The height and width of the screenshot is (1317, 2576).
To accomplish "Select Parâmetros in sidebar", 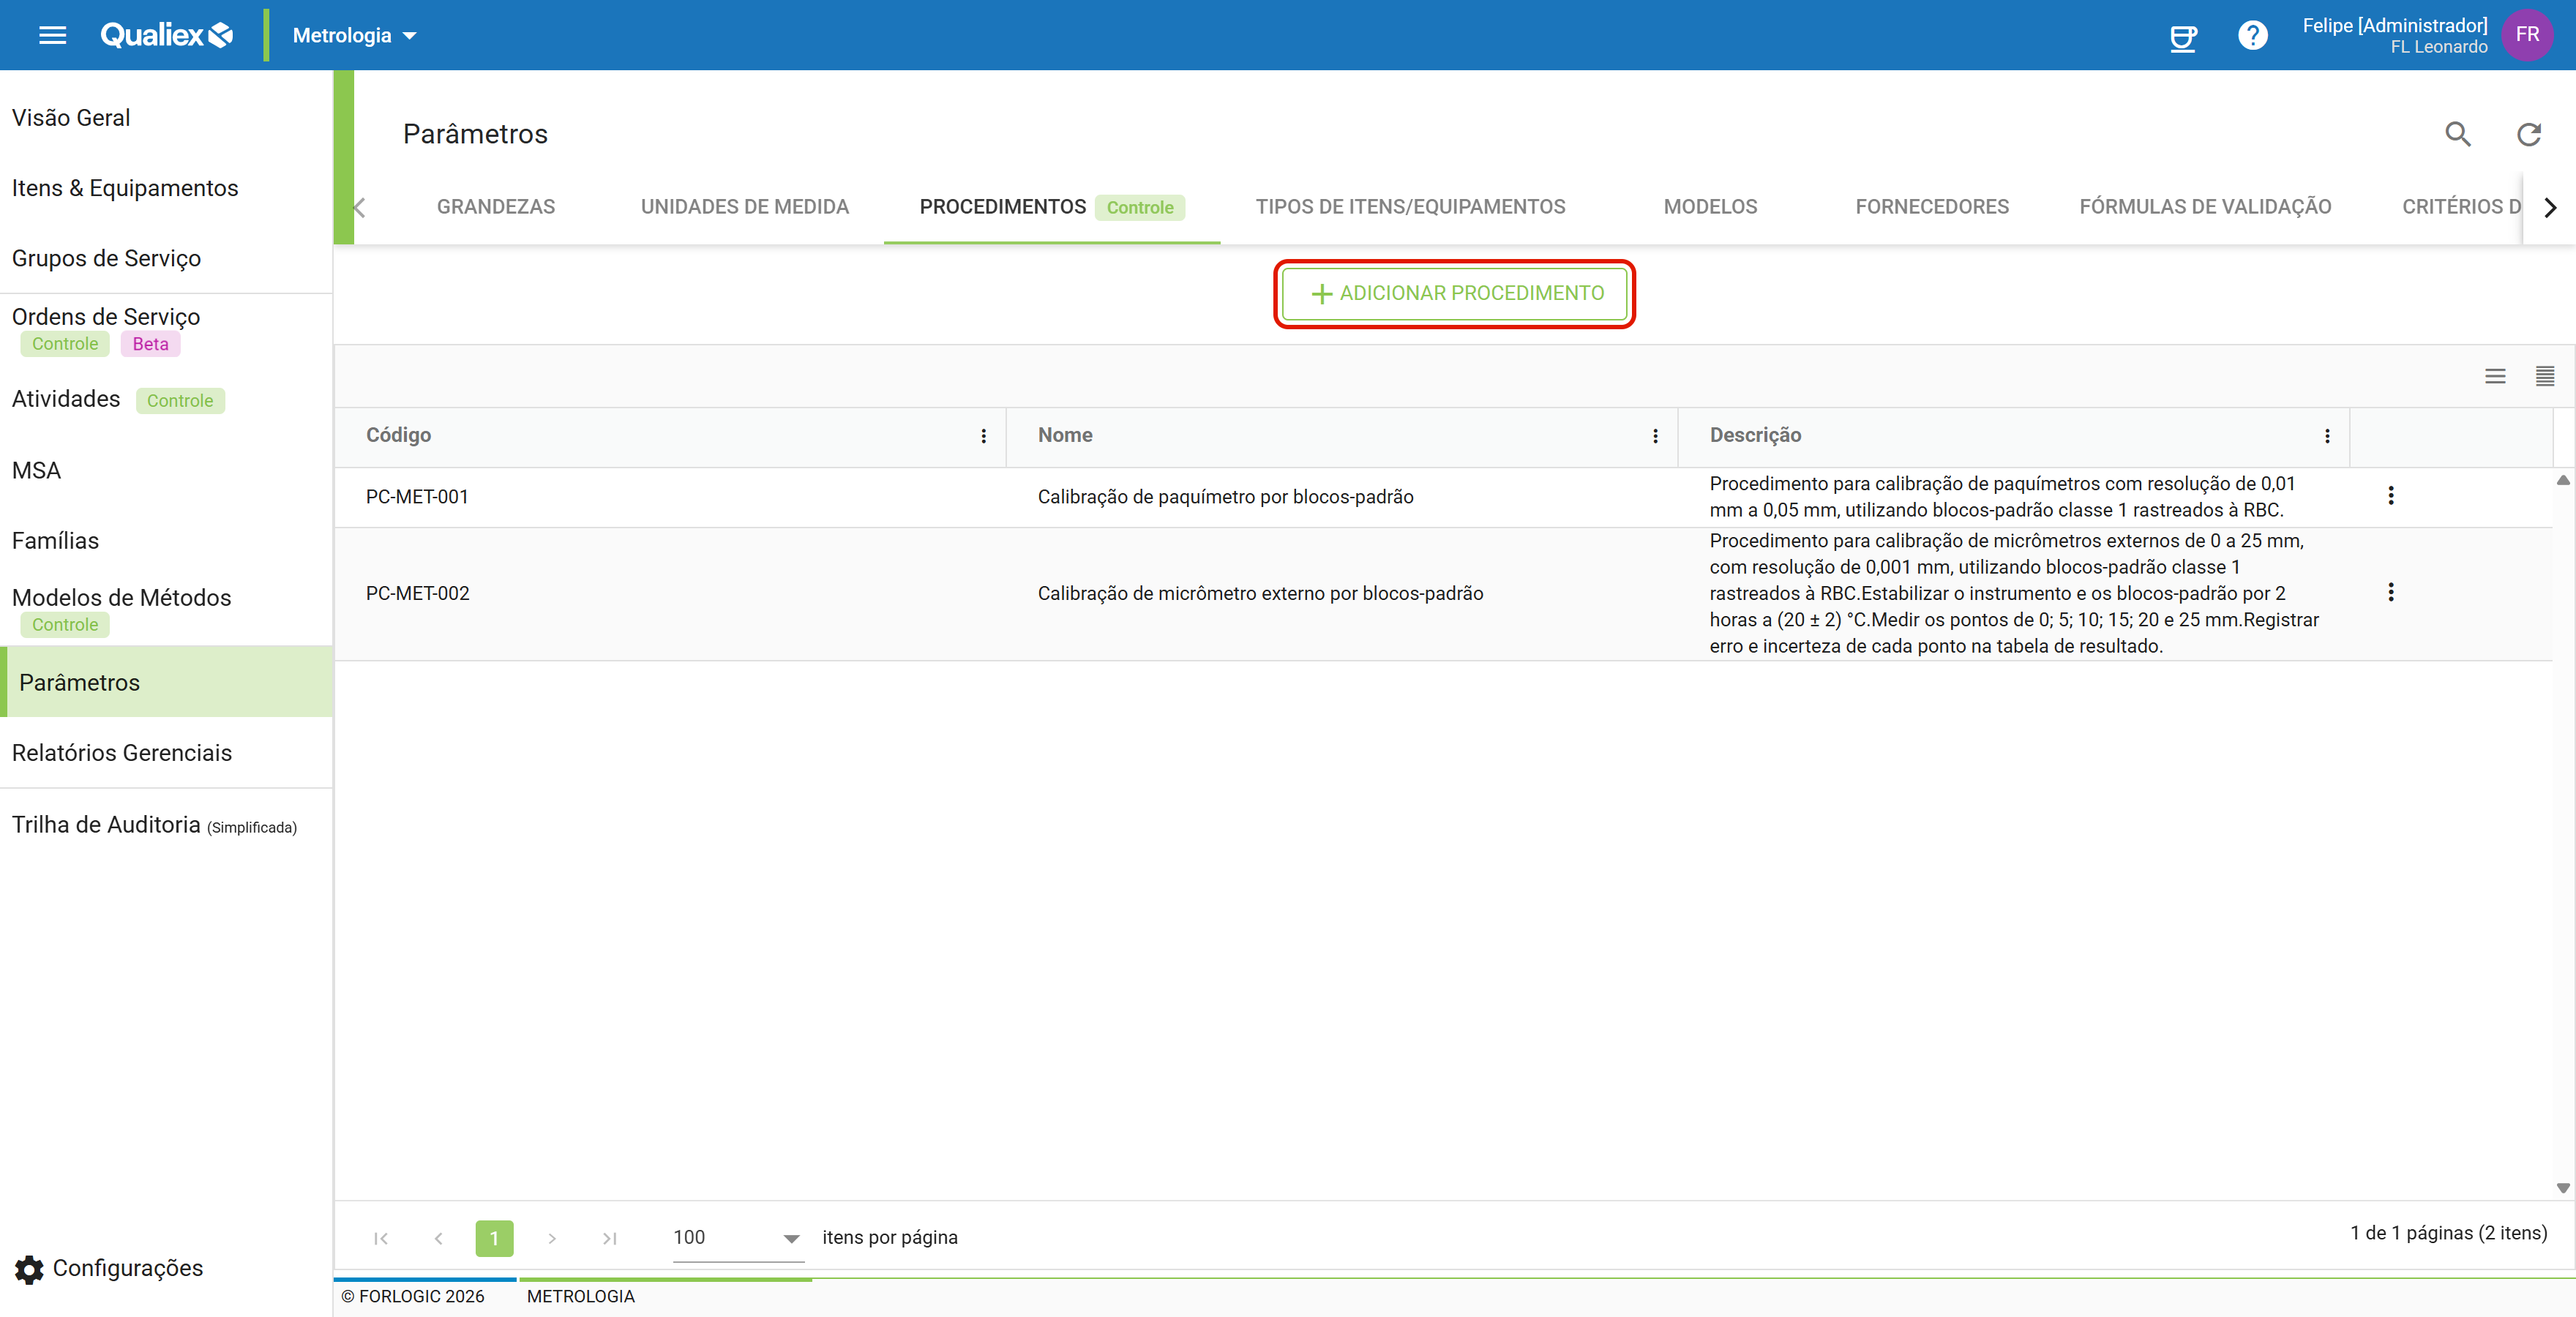I will (166, 682).
